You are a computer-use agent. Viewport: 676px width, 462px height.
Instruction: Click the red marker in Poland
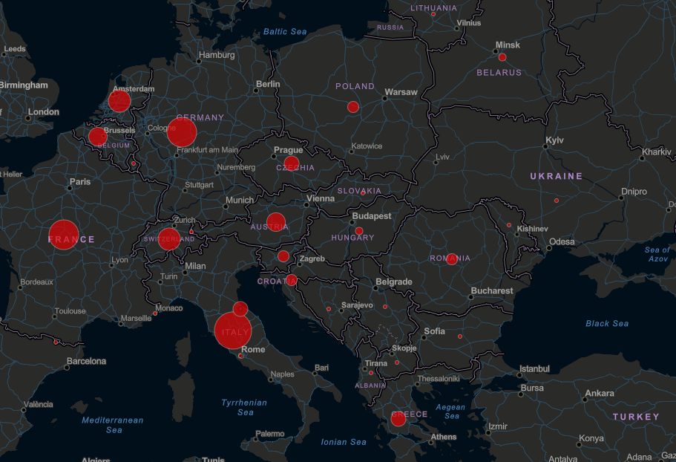tap(353, 107)
